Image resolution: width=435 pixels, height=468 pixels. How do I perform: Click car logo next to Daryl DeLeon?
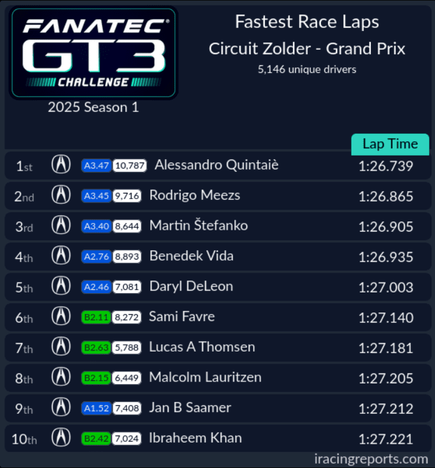click(61, 286)
